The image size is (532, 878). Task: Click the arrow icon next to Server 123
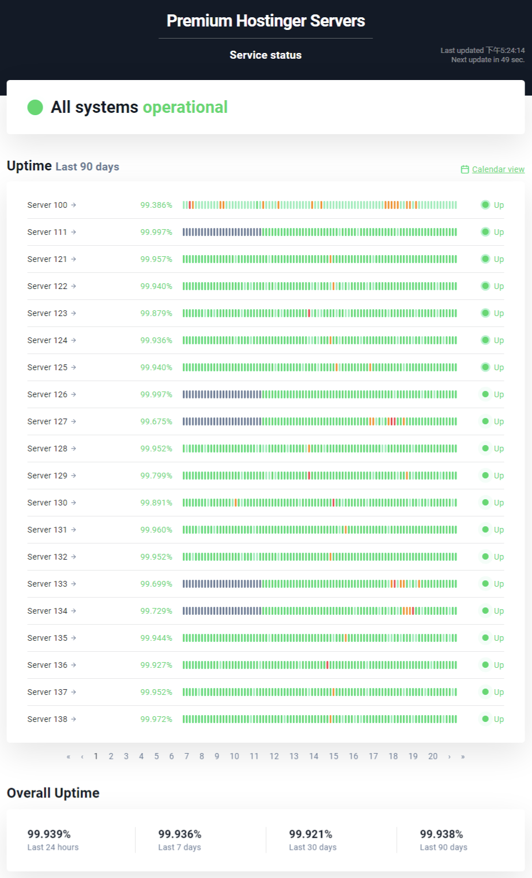(x=74, y=313)
